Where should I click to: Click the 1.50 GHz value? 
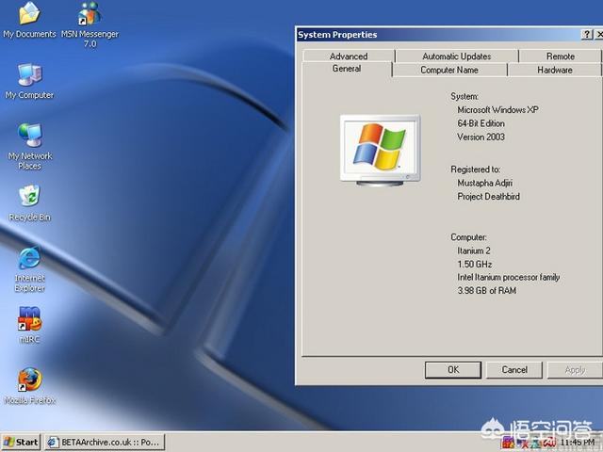[474, 264]
